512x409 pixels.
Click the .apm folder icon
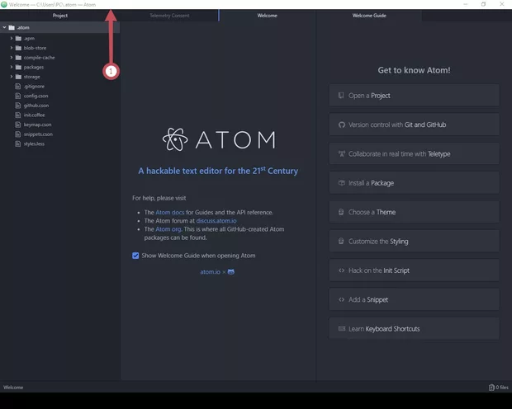18,38
